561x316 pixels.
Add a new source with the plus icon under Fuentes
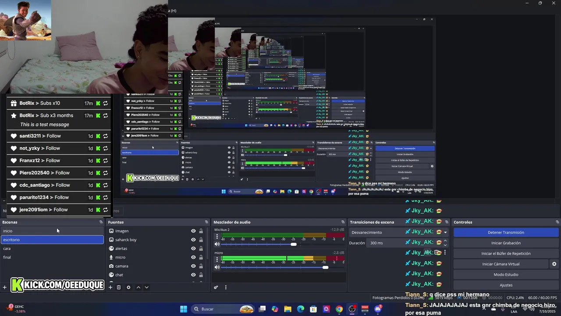(x=110, y=287)
